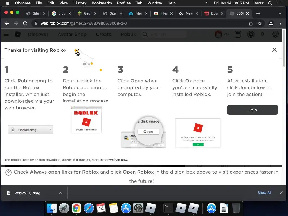Bookmark this page with the star icon
This screenshot has height=216, width=288.
point(260,23)
